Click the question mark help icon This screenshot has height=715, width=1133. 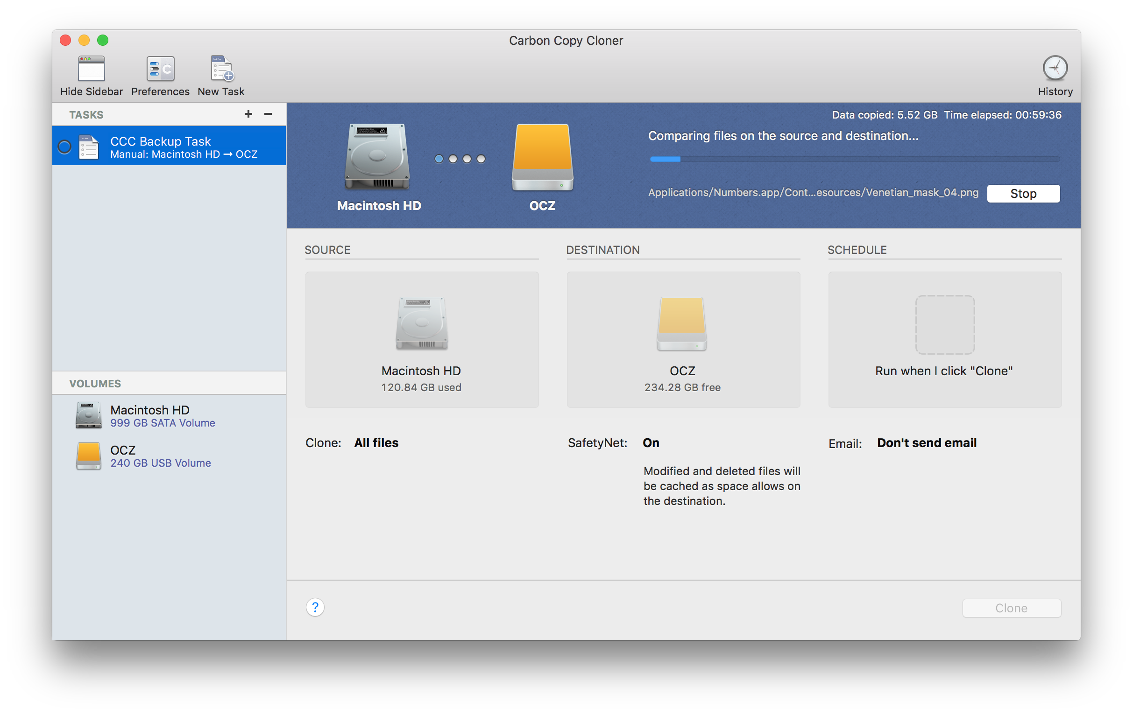(315, 607)
